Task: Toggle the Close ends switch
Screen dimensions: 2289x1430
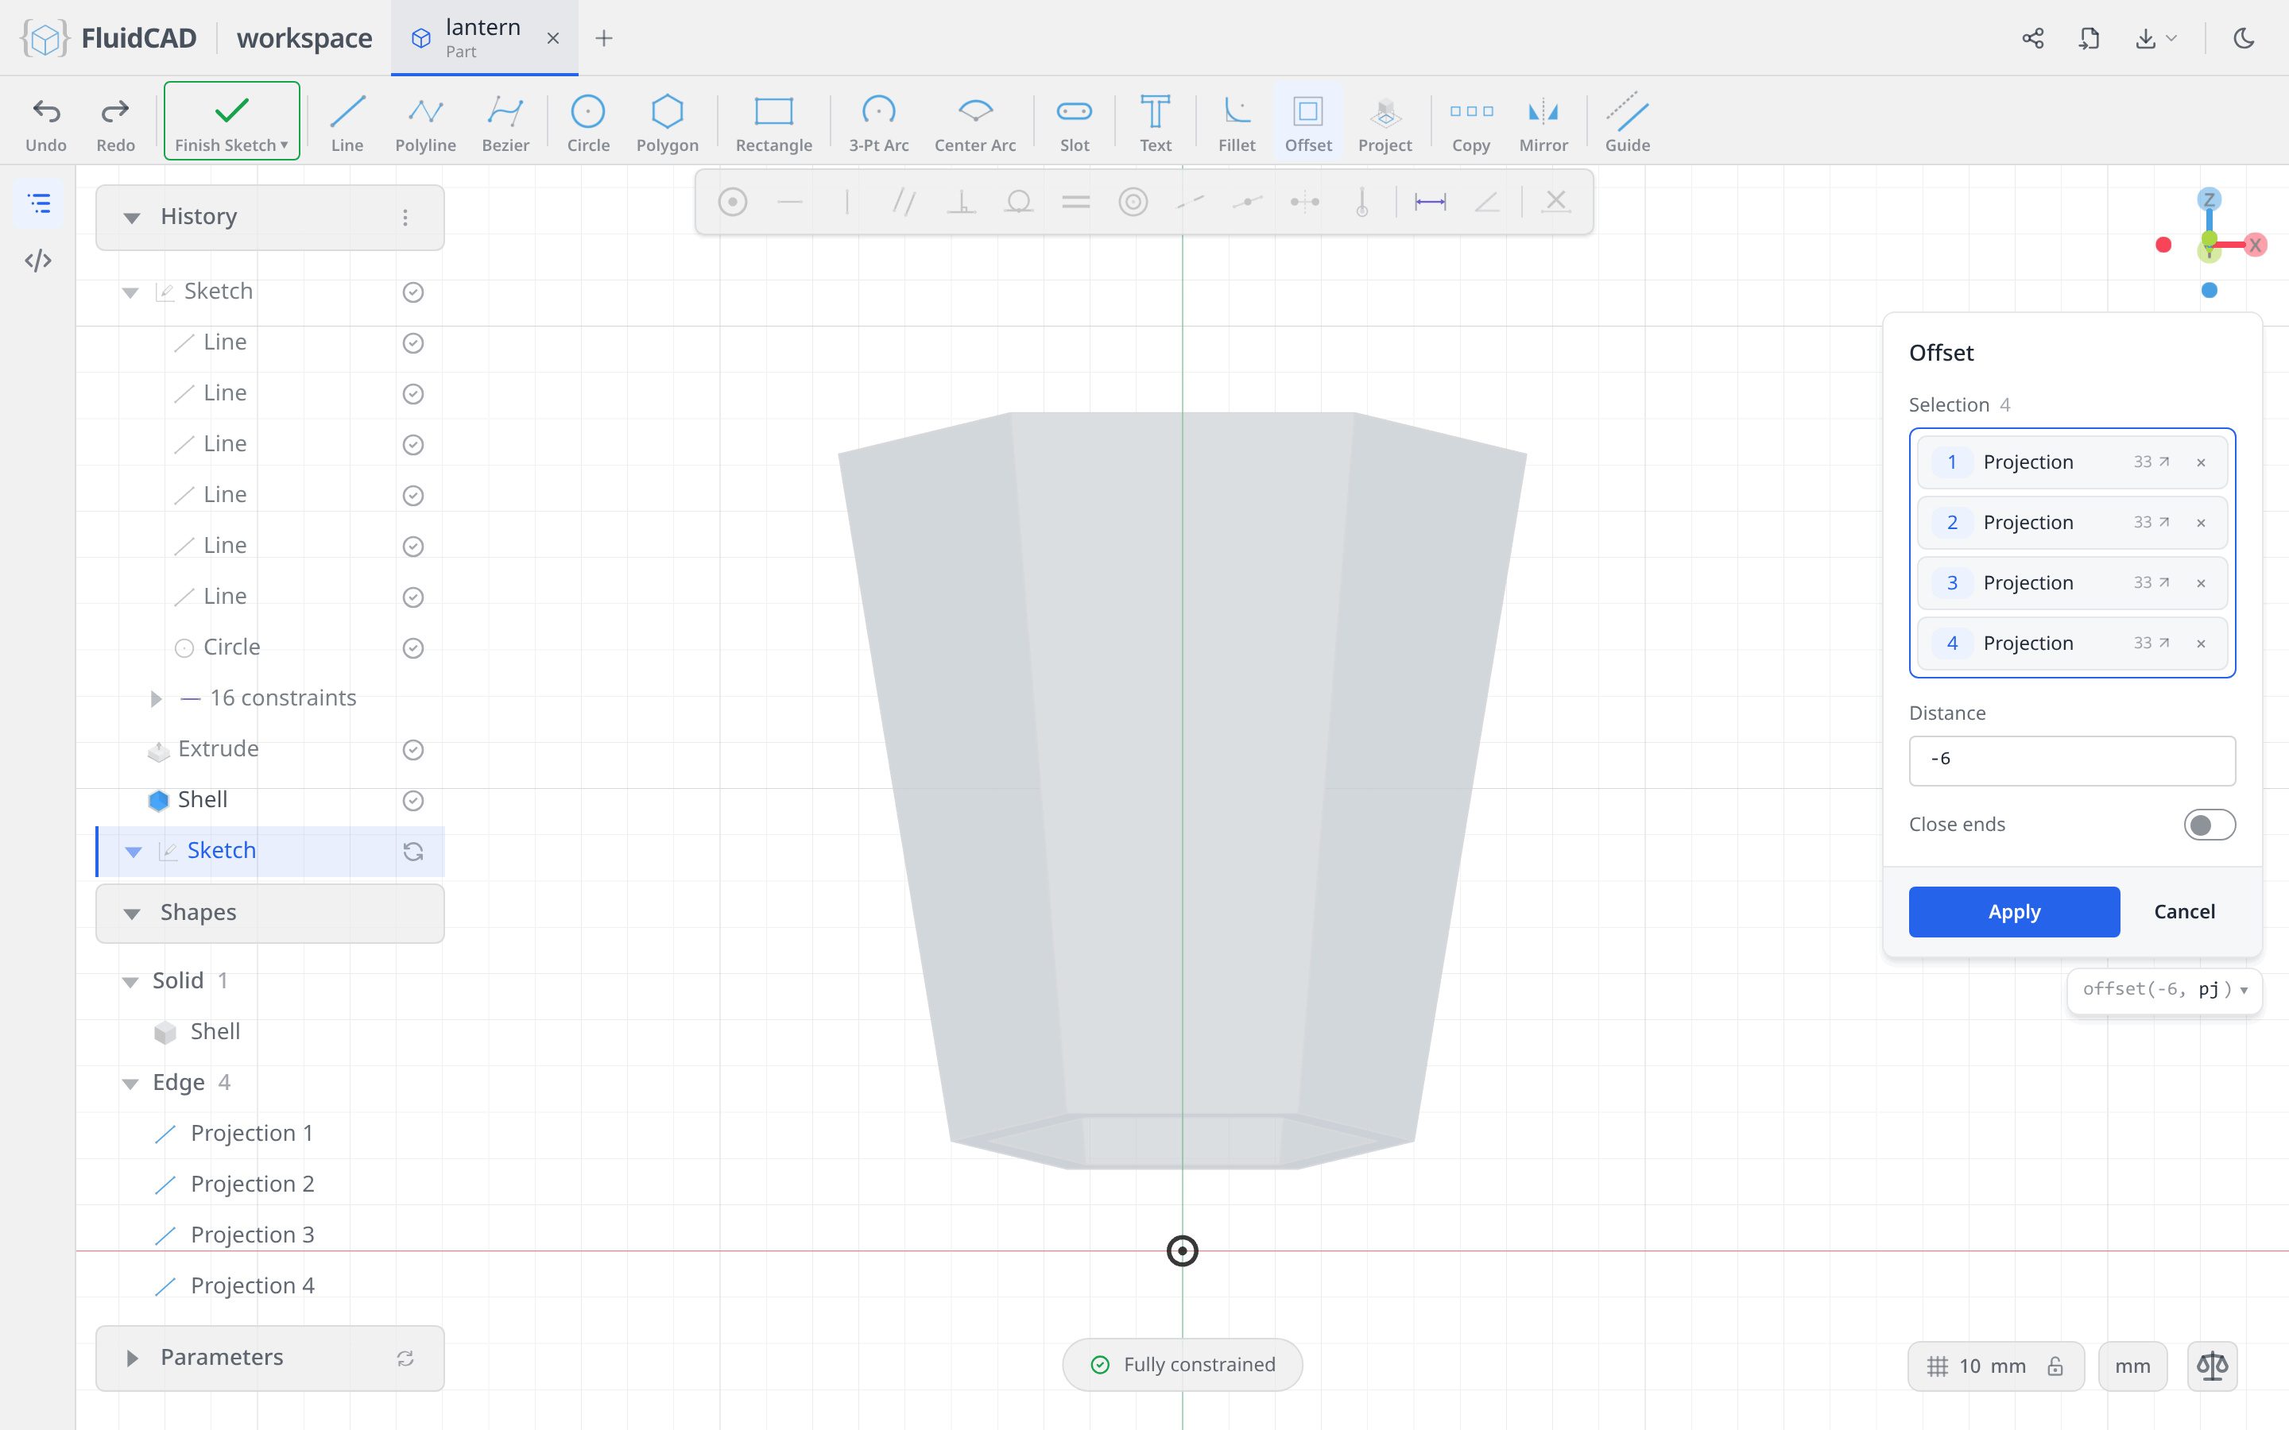Action: (x=2210, y=825)
